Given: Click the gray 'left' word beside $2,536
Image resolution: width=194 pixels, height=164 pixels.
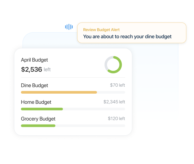Looking at the screenshot, I should [x=47, y=70].
